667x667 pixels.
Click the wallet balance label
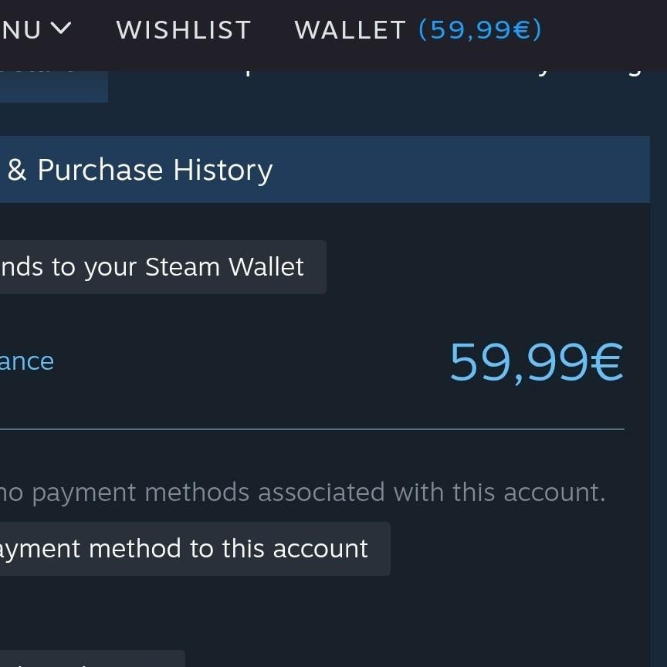(x=27, y=361)
